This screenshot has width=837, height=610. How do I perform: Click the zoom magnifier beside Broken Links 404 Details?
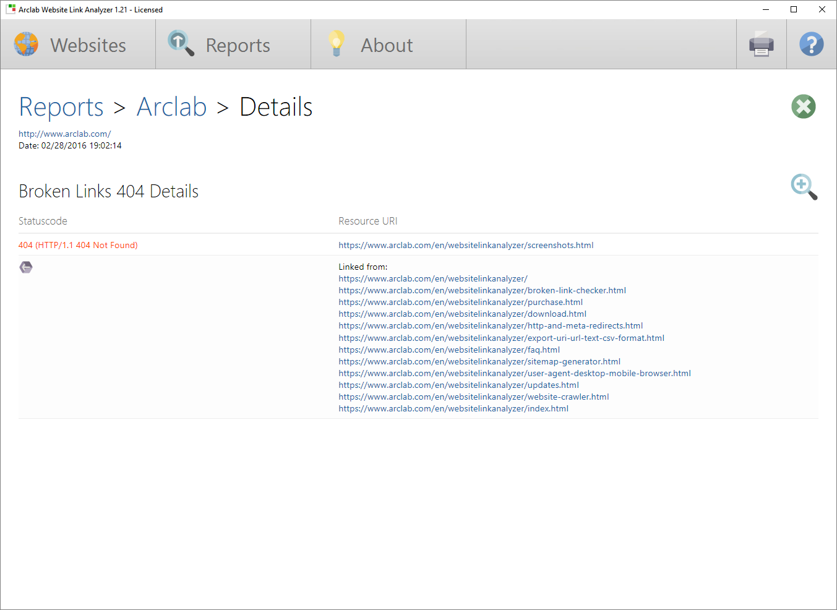(x=802, y=187)
